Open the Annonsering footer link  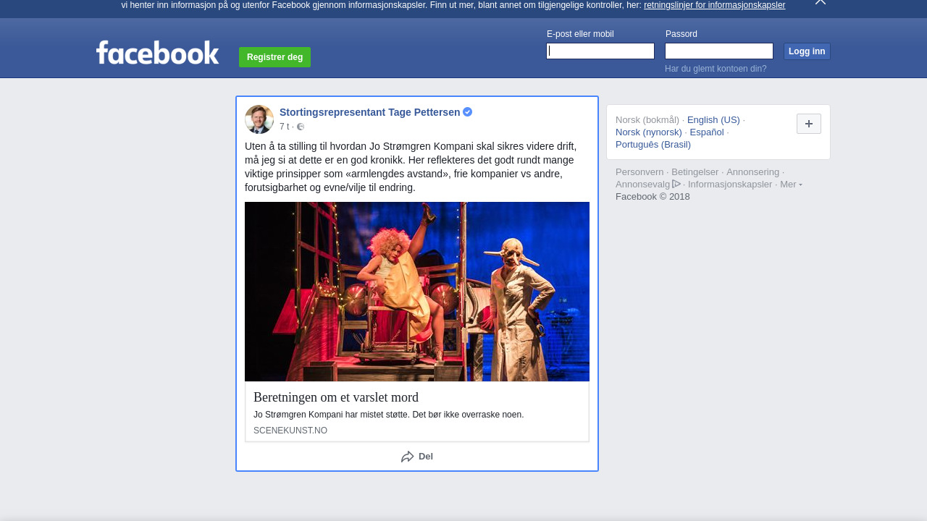pyautogui.click(x=752, y=172)
